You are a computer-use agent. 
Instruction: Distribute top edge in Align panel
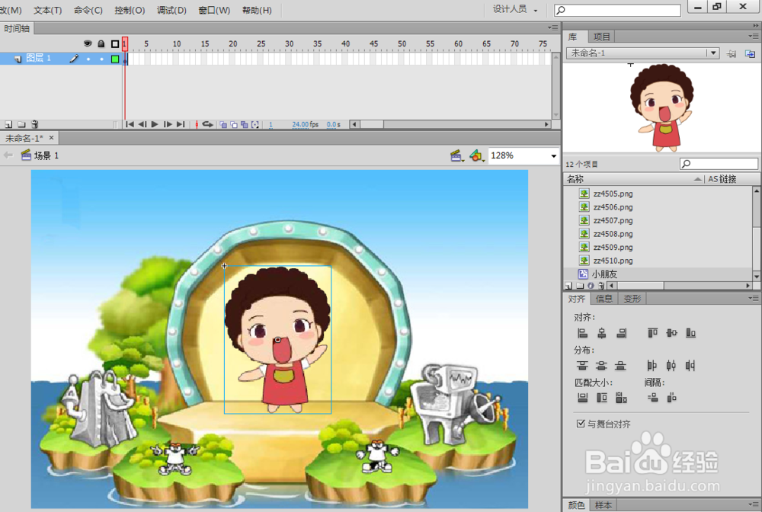pos(582,365)
